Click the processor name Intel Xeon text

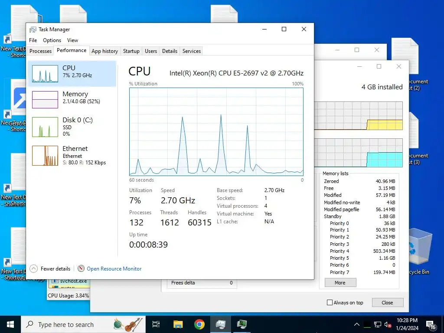[236, 73]
